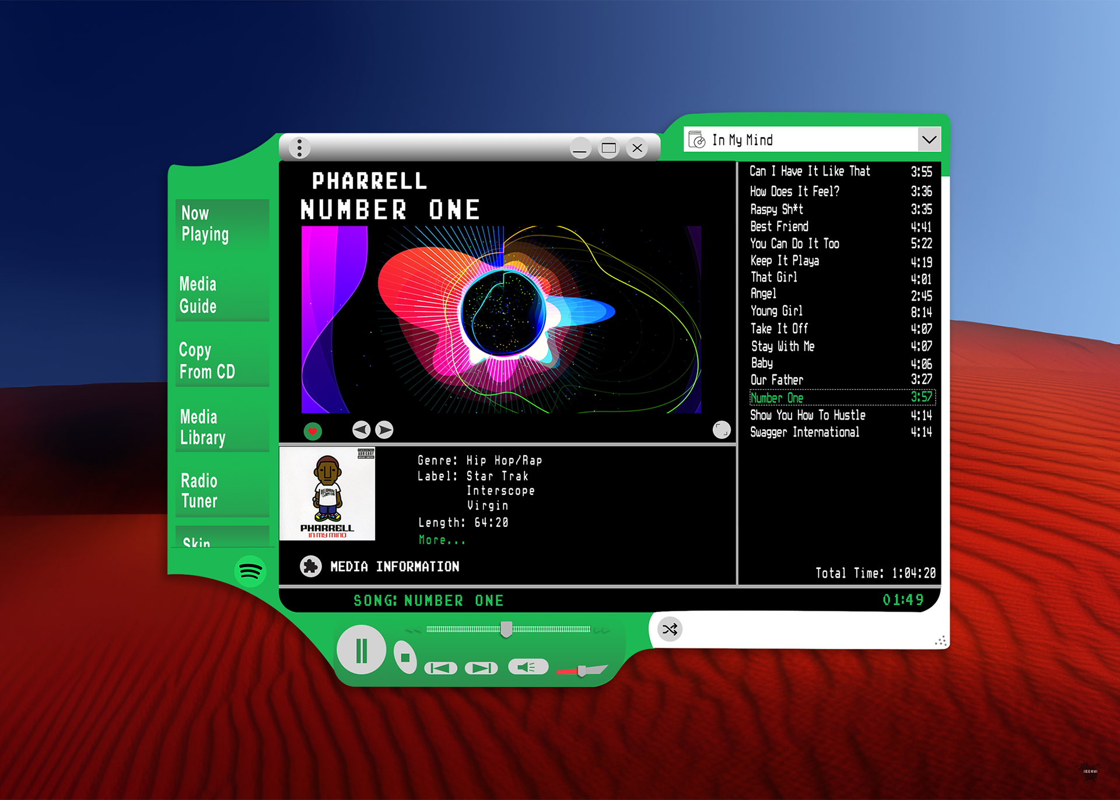This screenshot has height=800, width=1120.
Task: Select track 'Baby'
Action: tap(841, 363)
